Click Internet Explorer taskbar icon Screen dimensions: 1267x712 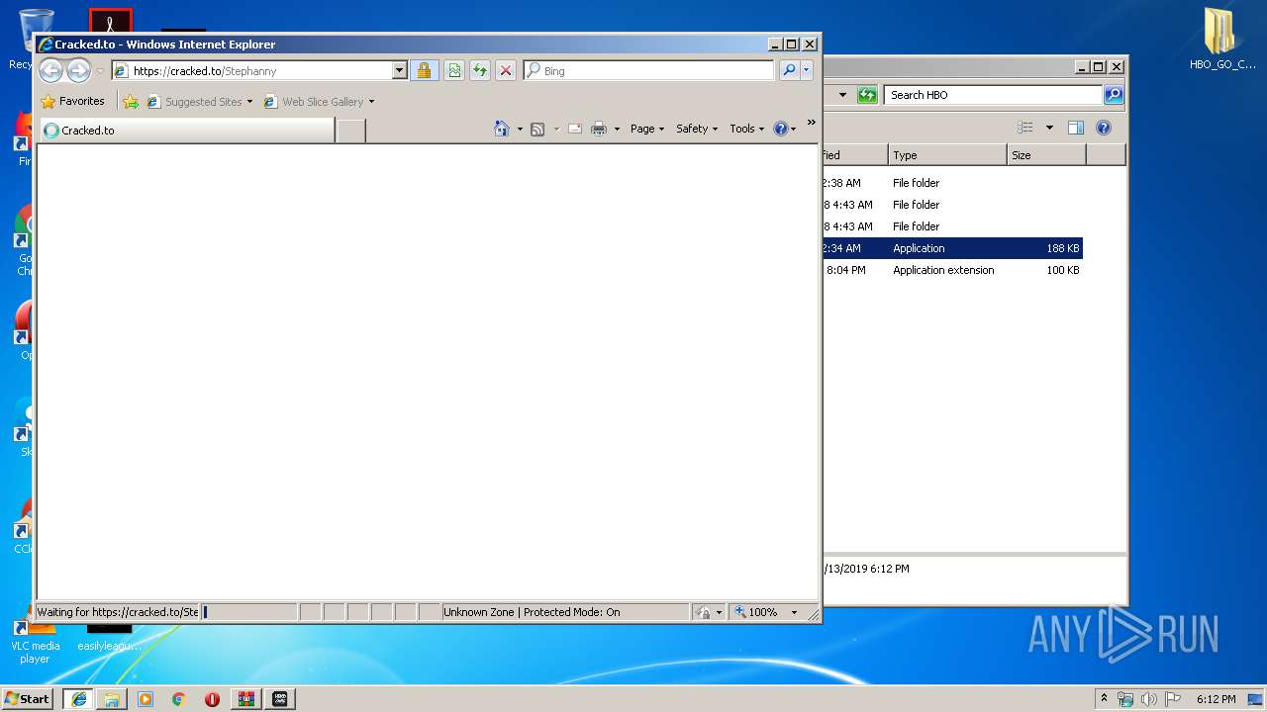coord(79,699)
